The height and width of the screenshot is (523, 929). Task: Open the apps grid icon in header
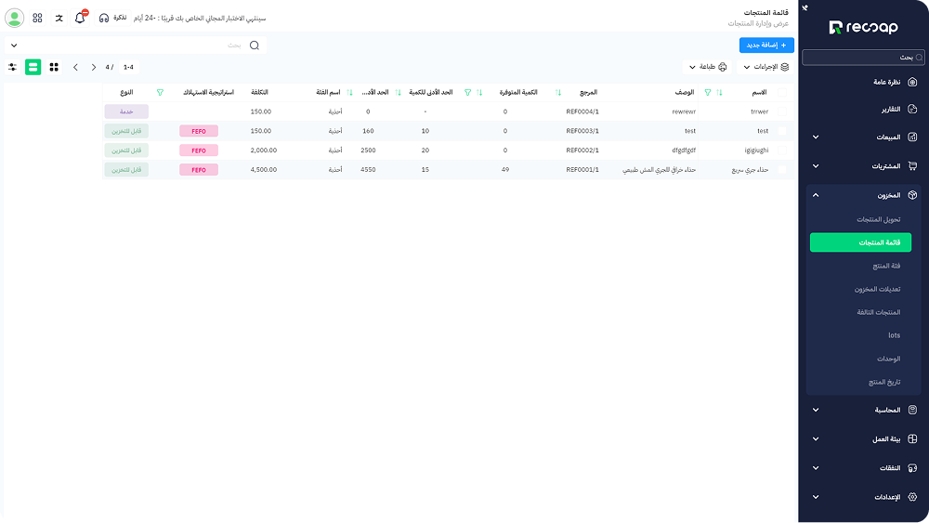click(37, 18)
